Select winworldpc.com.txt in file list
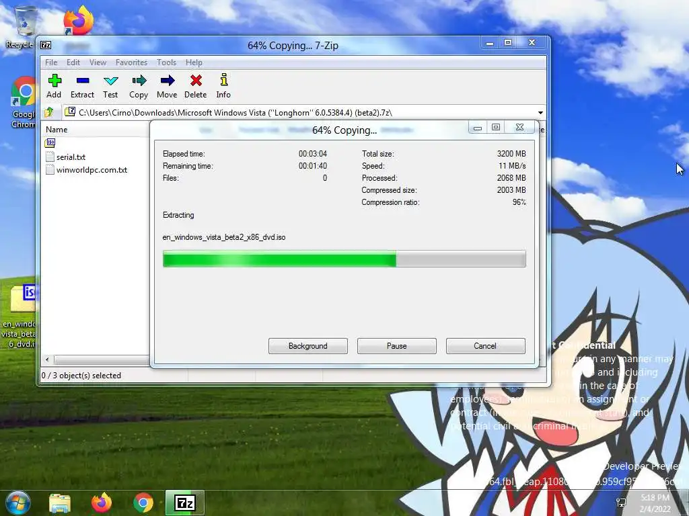 point(92,170)
